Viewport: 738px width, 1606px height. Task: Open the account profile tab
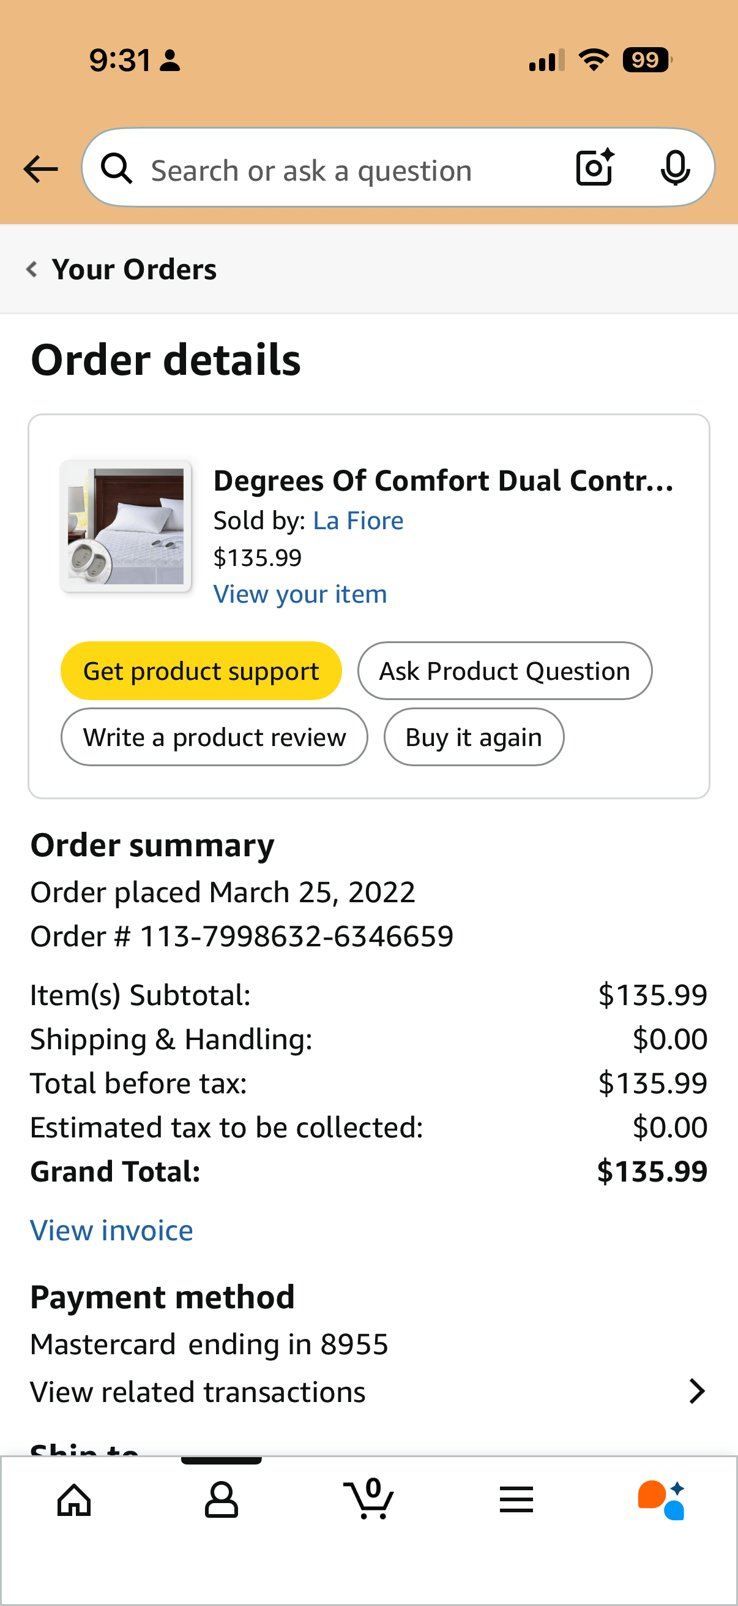click(222, 1500)
